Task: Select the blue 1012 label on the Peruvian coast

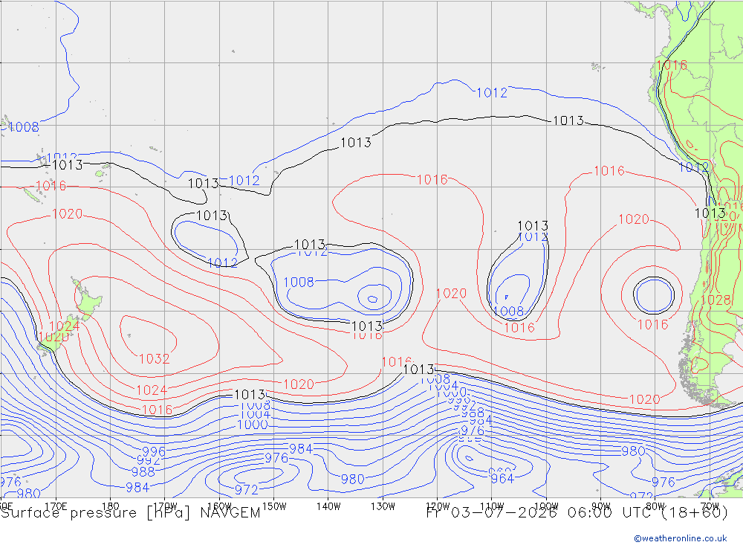Action: pos(694,167)
